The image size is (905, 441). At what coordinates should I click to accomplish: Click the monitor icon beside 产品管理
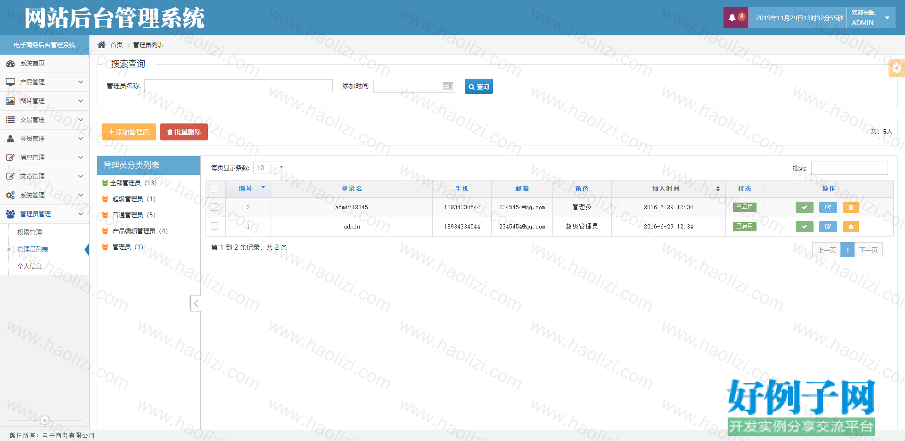[10, 82]
